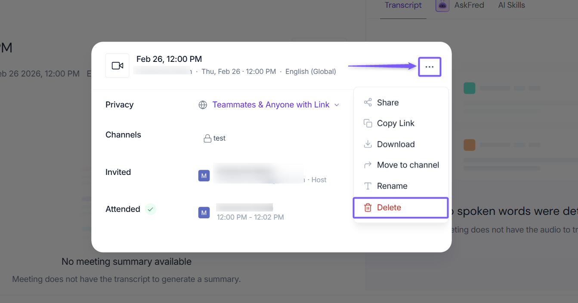Click the Rename T icon in menu

368,186
